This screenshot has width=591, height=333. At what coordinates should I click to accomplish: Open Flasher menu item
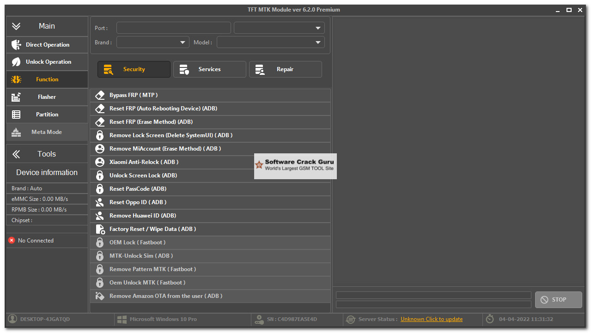47,97
